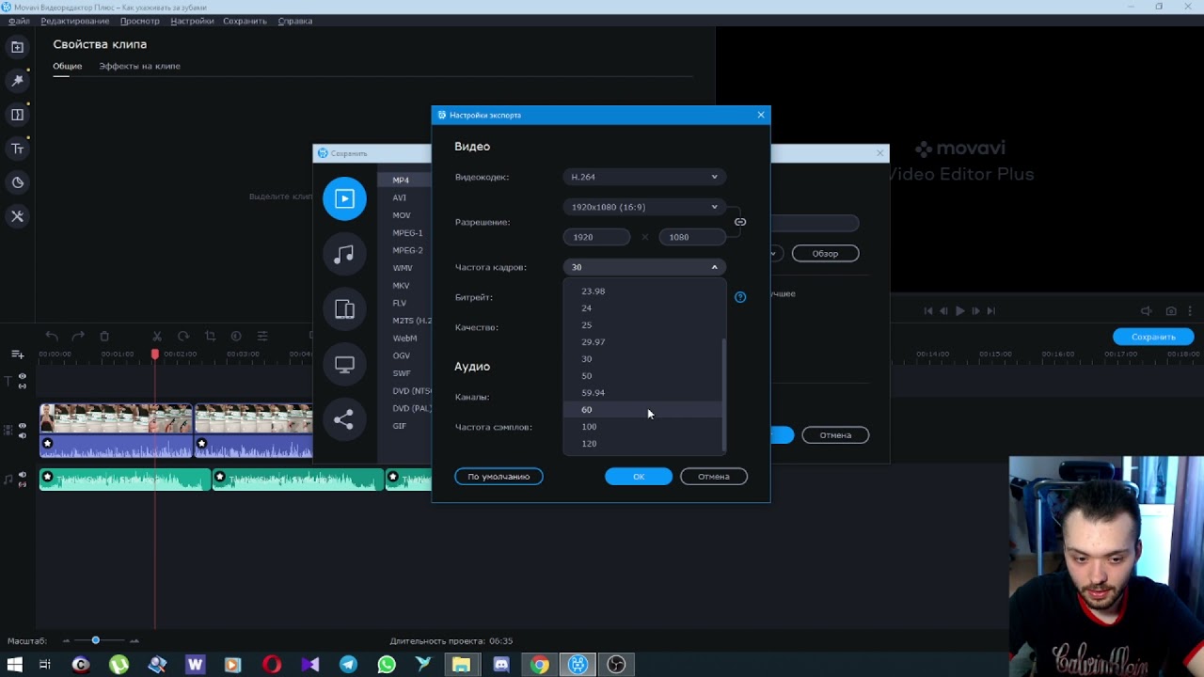Open the video codec H.264 dropdown
Screen dimensions: 1204x677
[644, 177]
